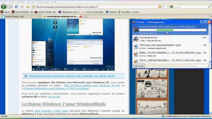The height and width of the screenshot is (119, 212).
Task: Click the green Back navigation arrow
Action: click(x=4, y=7)
